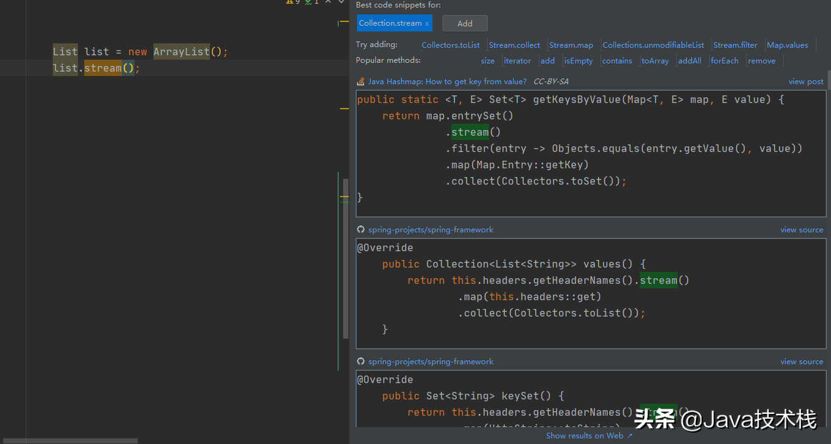Select the popular method isEmpty
Viewport: 831px width, 444px height.
578,61
